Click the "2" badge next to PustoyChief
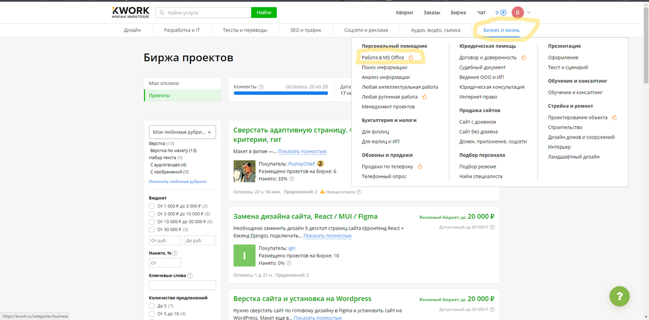649x320 pixels. (x=319, y=163)
